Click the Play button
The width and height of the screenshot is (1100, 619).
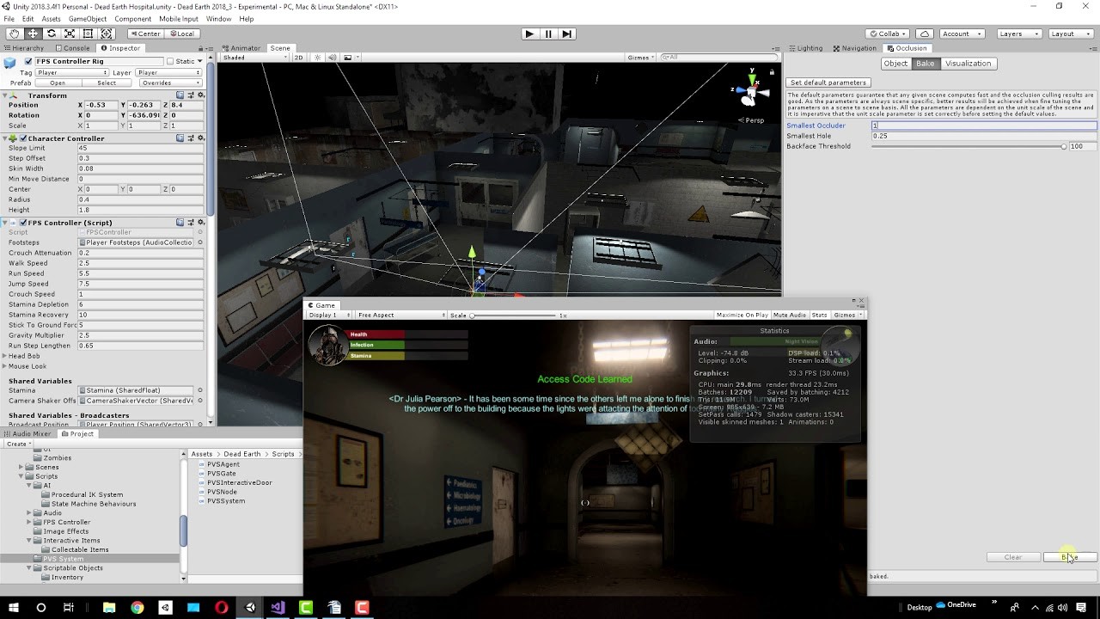(x=529, y=34)
